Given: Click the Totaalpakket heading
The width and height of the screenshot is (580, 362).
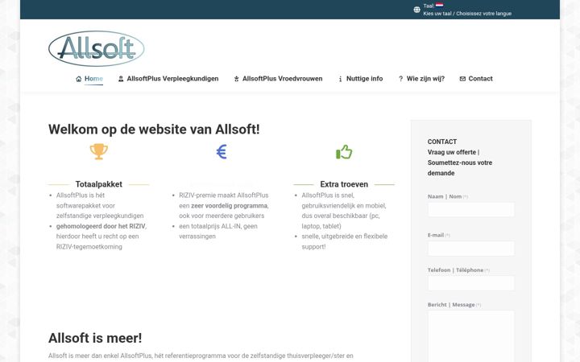Looking at the screenshot, I should click(99, 184).
